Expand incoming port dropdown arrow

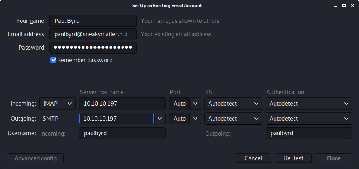click(x=196, y=104)
